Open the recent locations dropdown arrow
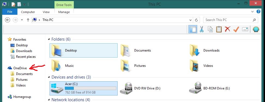The height and width of the screenshot is (102, 265). (22, 20)
